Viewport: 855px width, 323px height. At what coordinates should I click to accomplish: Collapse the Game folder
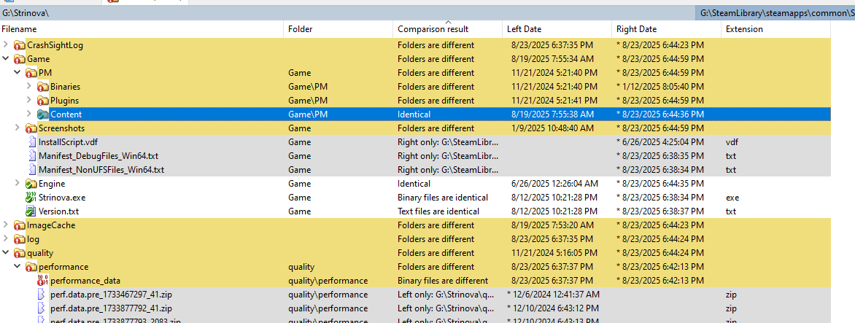(6, 59)
